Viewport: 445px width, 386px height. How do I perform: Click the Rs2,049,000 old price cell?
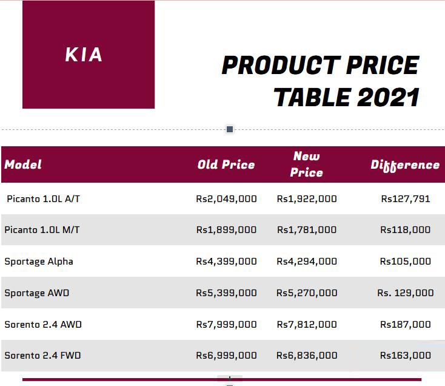(x=226, y=198)
